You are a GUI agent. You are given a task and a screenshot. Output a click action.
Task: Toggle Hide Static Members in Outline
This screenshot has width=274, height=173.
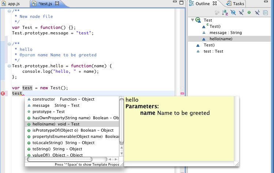pos(241,12)
